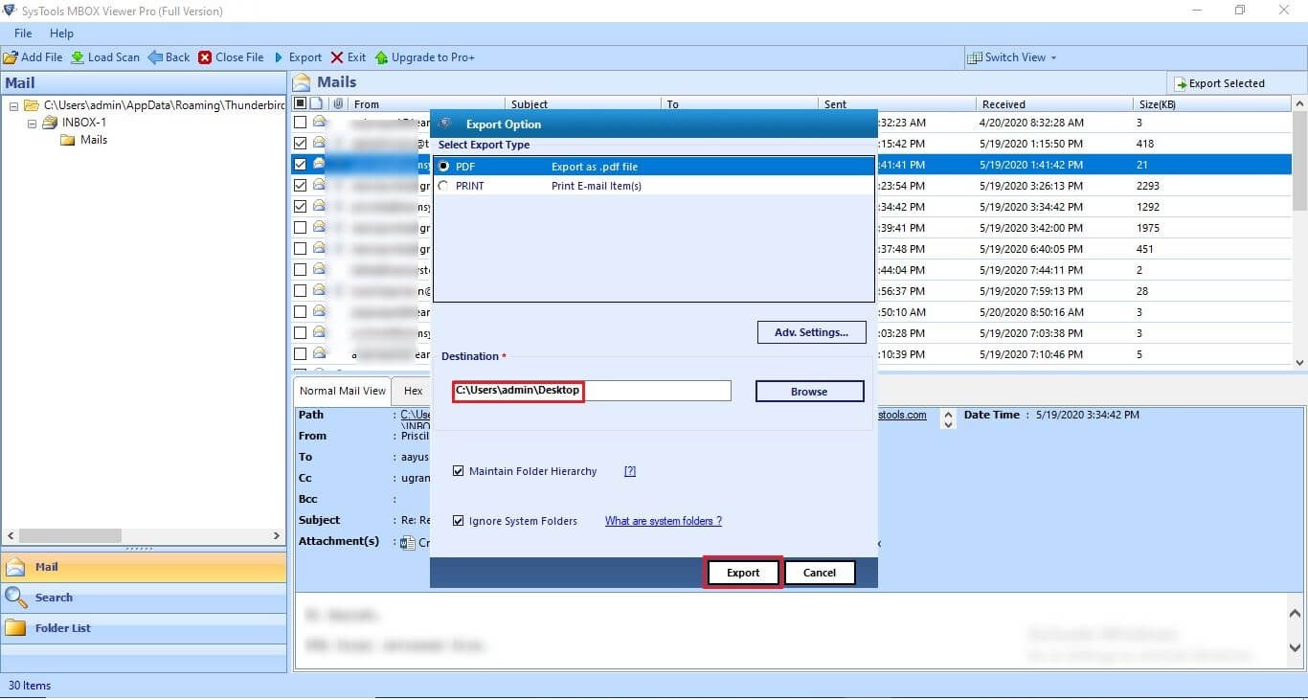Open the File menu

(x=23, y=34)
